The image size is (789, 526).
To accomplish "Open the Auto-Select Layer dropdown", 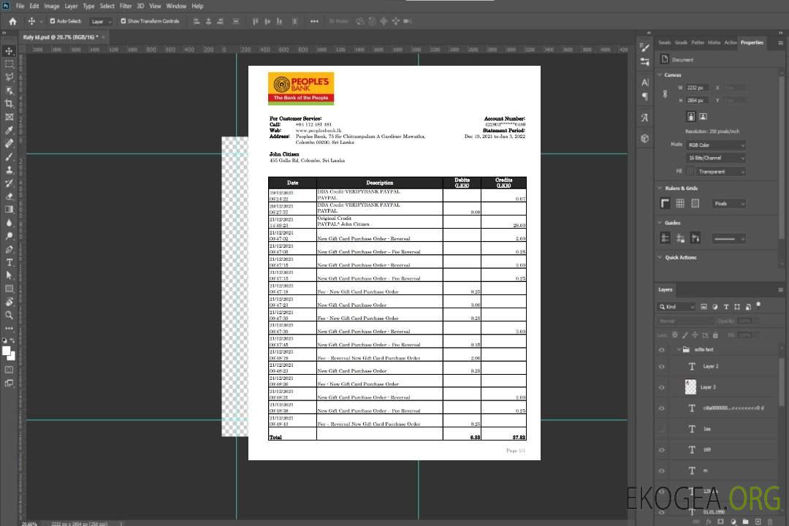I will [x=101, y=22].
